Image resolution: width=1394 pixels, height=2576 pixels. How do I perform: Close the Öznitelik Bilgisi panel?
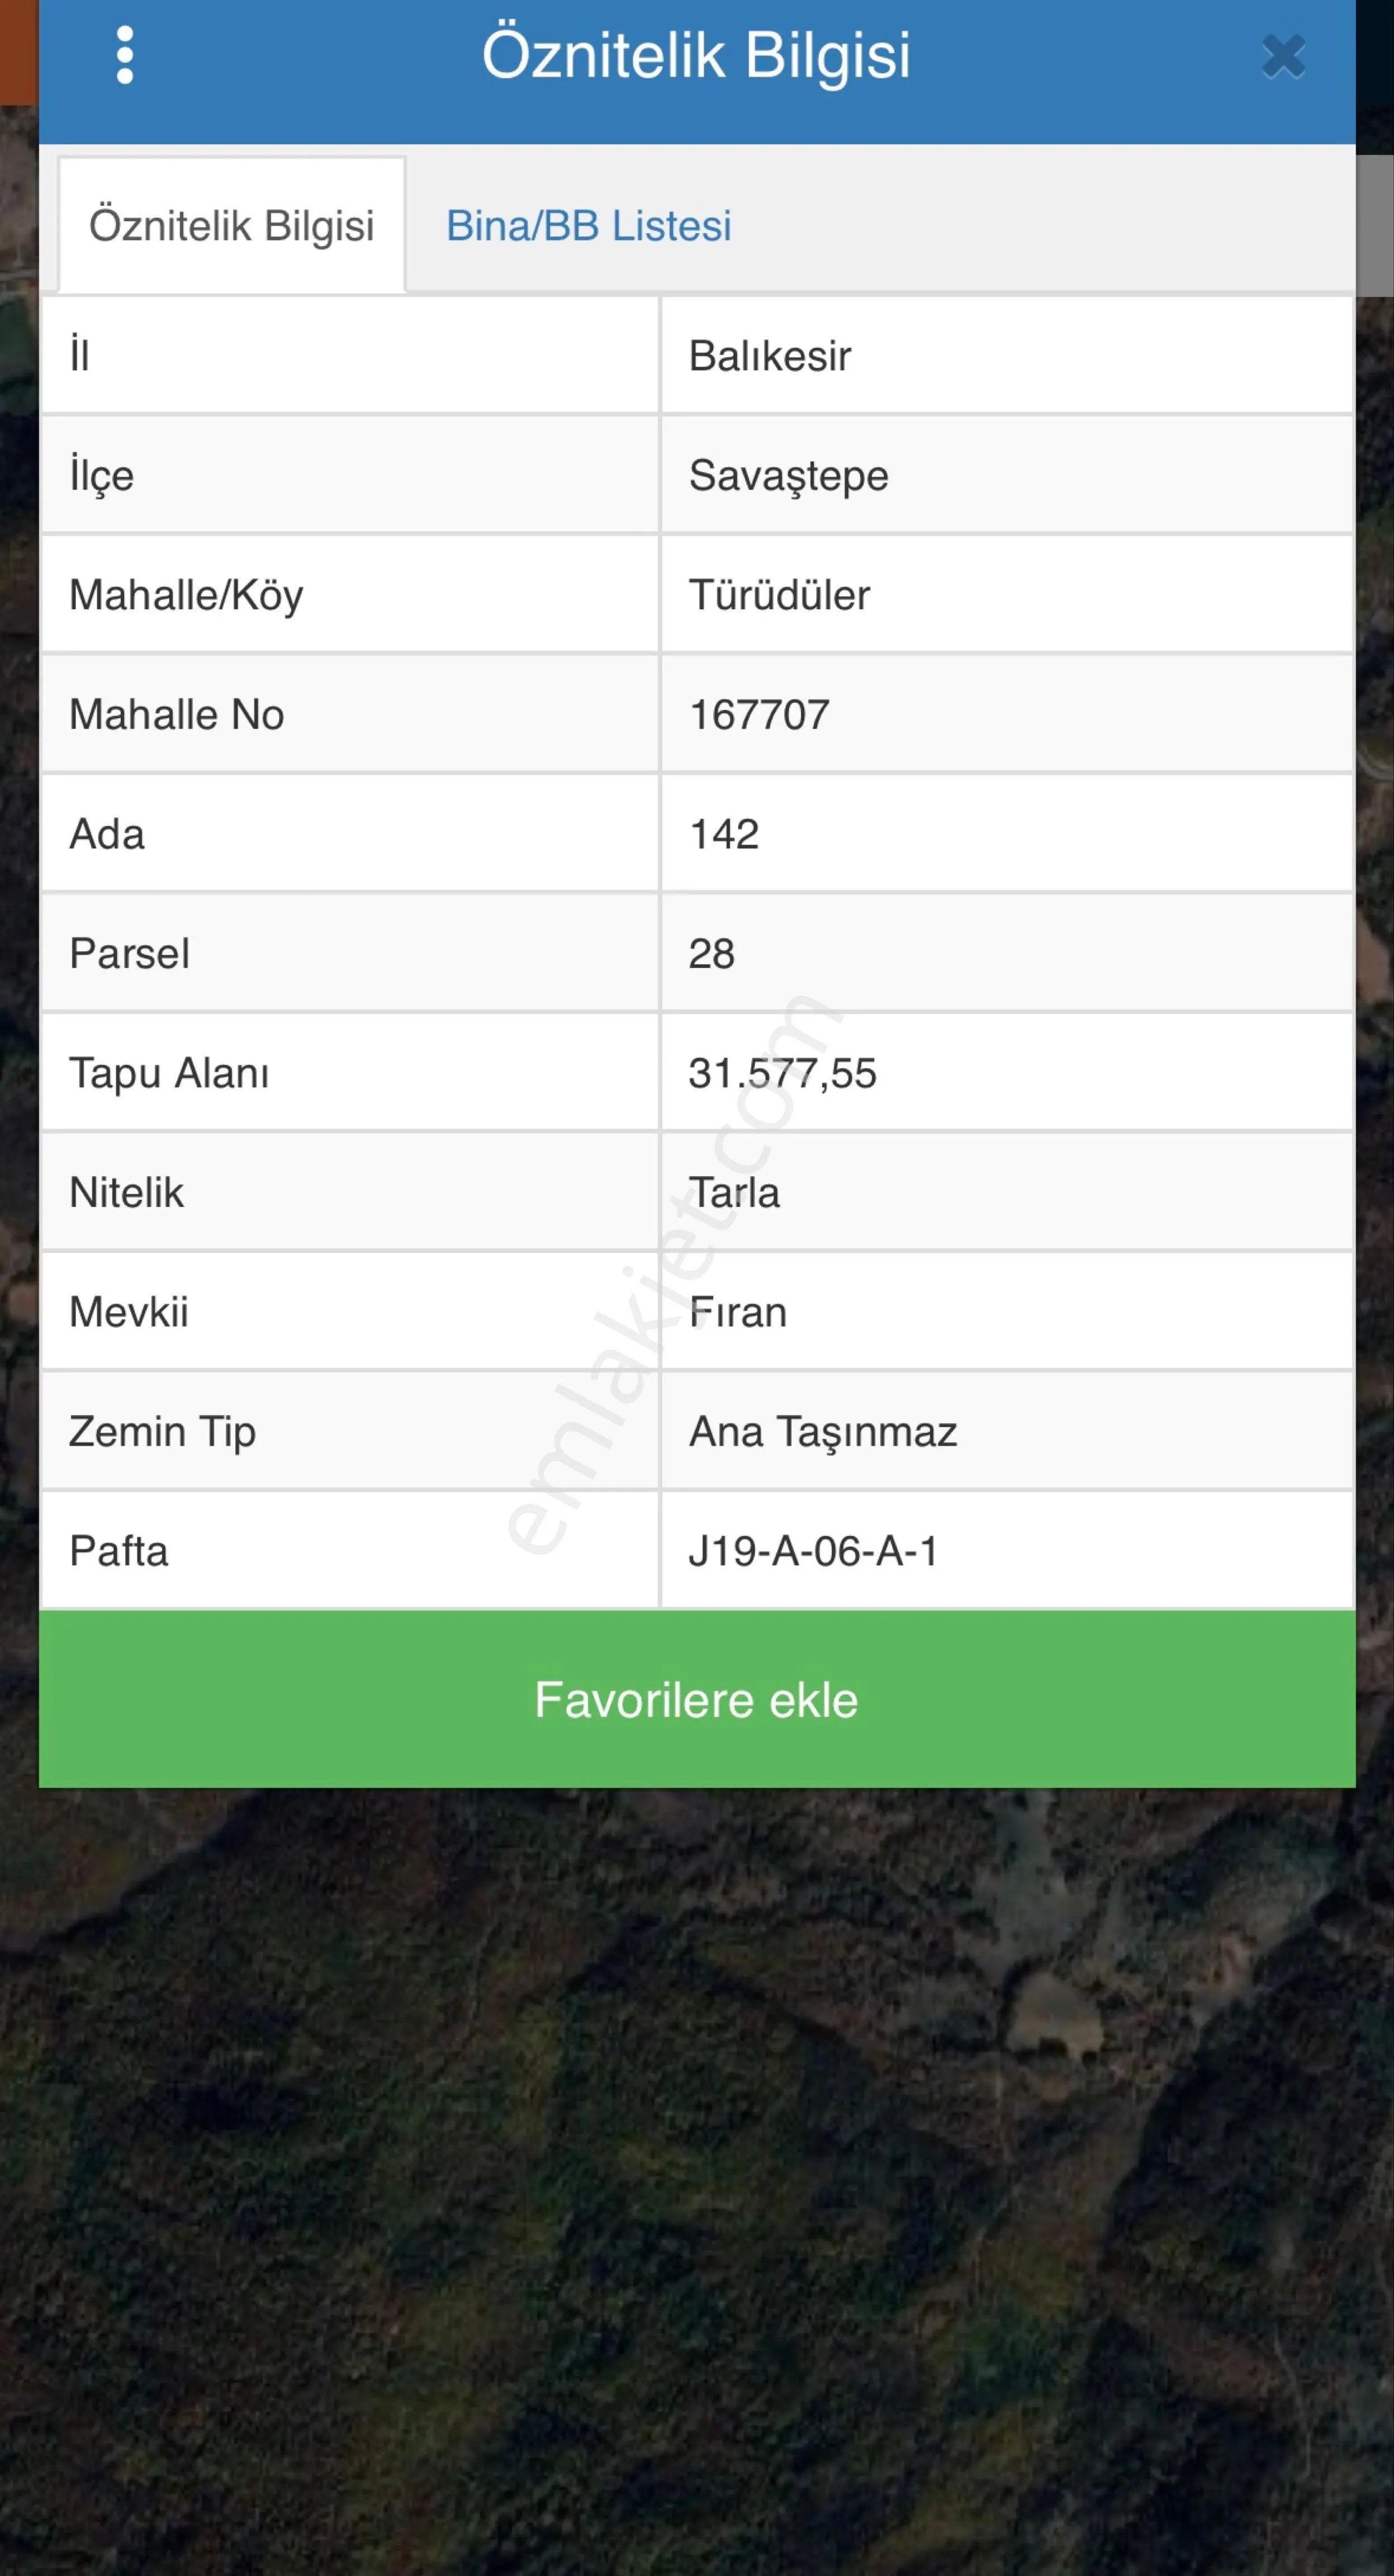(1283, 57)
